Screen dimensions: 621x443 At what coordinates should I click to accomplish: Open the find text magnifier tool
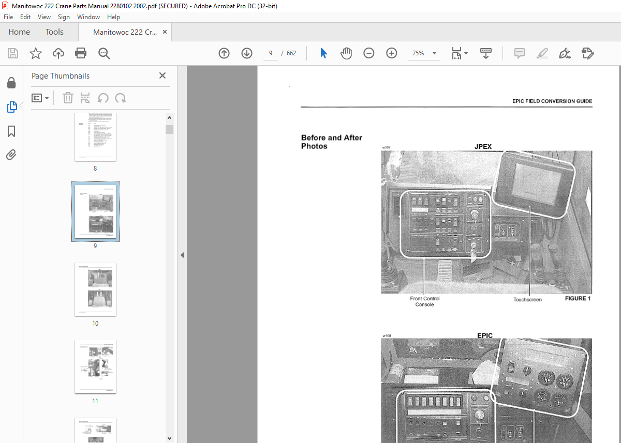[x=104, y=53]
